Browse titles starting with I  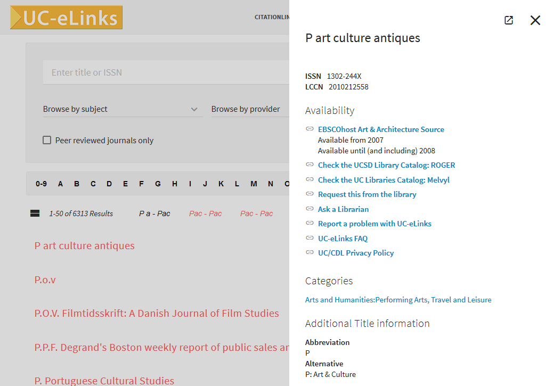[190, 184]
